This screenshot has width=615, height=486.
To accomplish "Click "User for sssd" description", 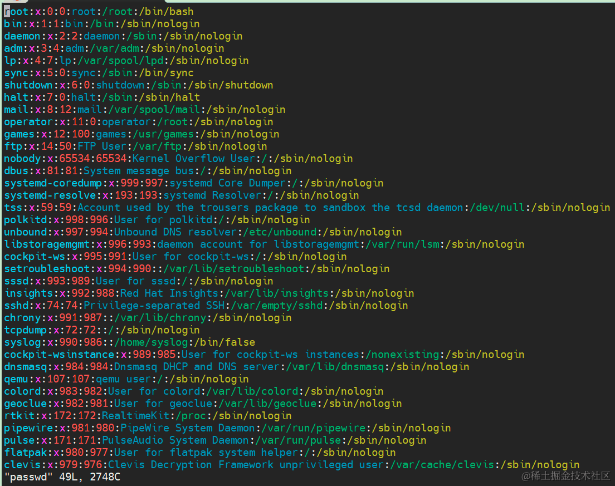I will (136, 281).
